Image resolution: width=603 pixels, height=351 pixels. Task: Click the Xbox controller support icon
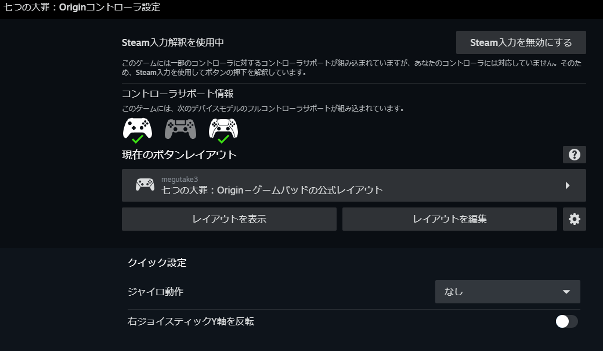tap(138, 128)
